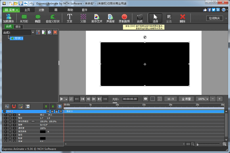Open the 全质量 quality selector

point(186,99)
